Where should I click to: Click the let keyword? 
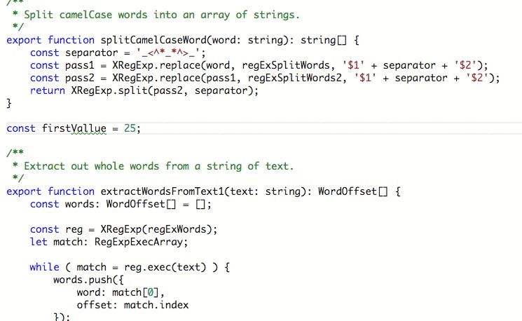point(39,242)
